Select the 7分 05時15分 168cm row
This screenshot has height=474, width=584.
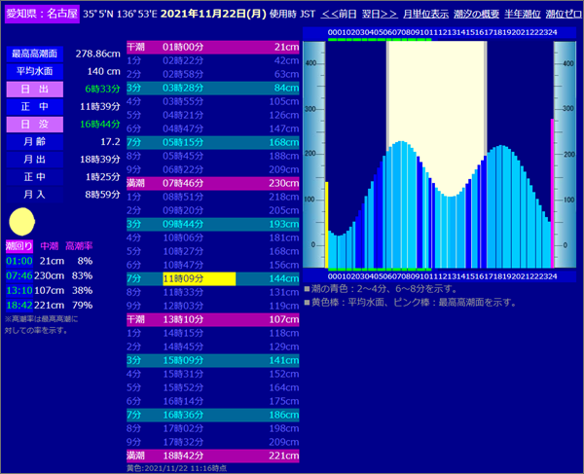pos(212,143)
